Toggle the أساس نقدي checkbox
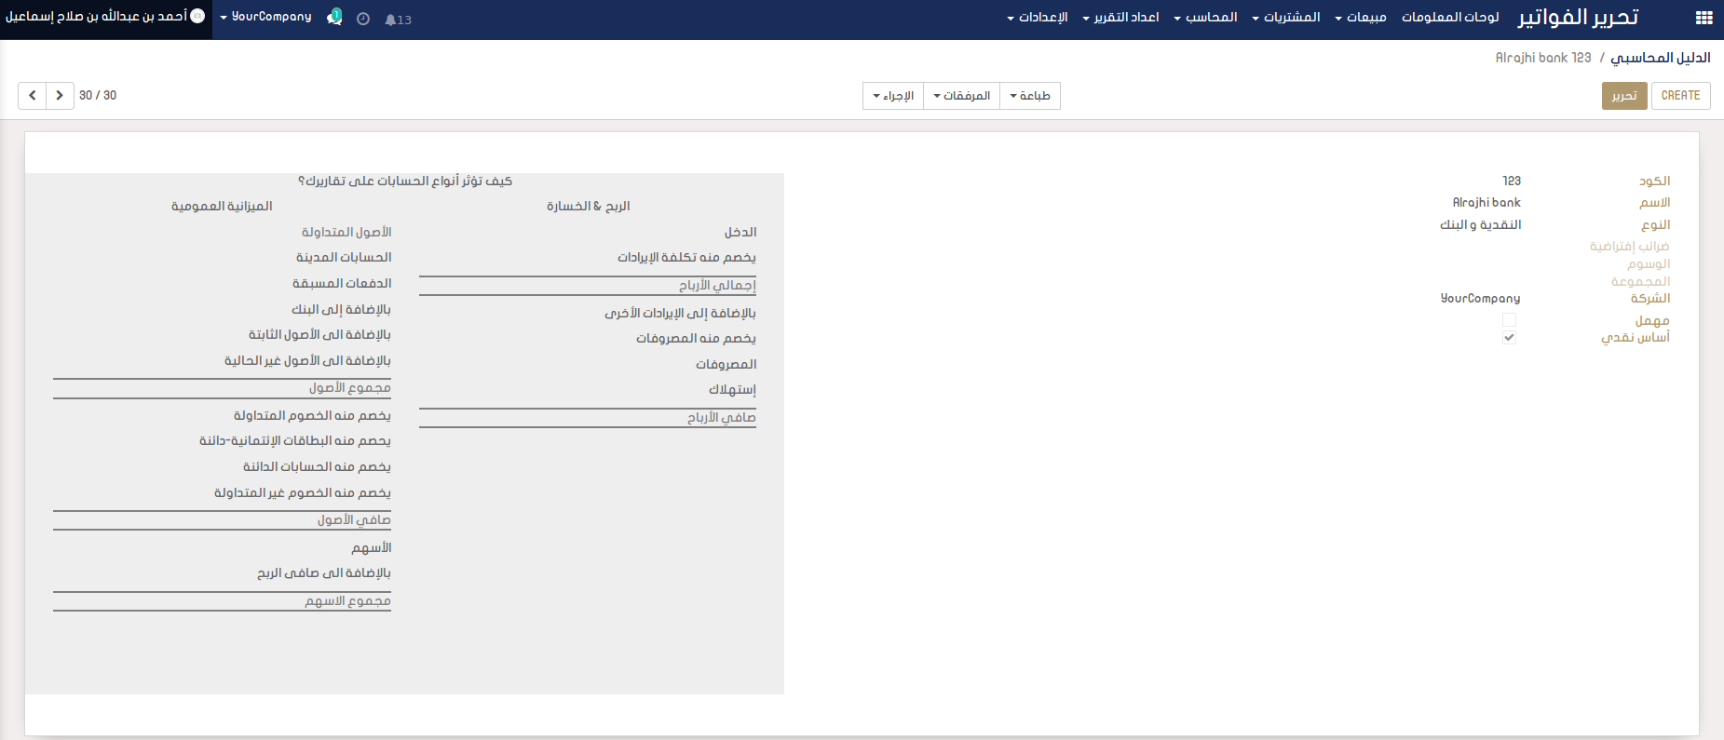The width and height of the screenshot is (1724, 740). click(x=1509, y=338)
